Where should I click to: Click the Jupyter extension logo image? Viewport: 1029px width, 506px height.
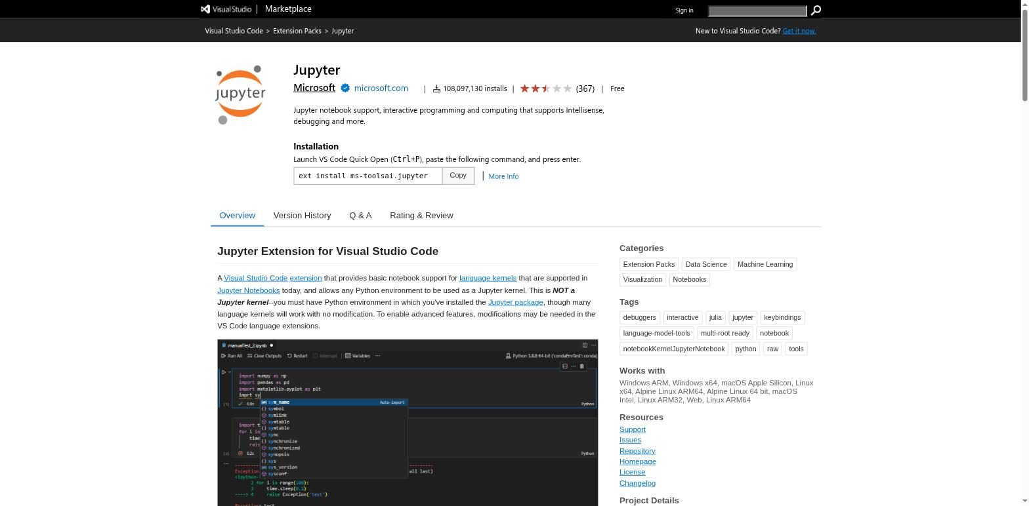pyautogui.click(x=241, y=94)
